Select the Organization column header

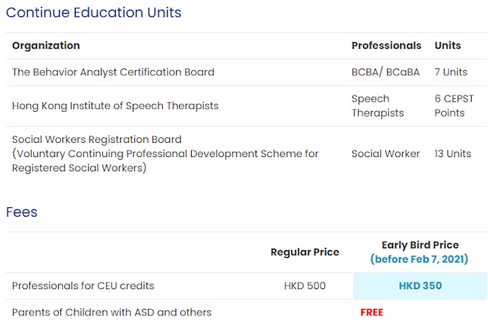(46, 45)
